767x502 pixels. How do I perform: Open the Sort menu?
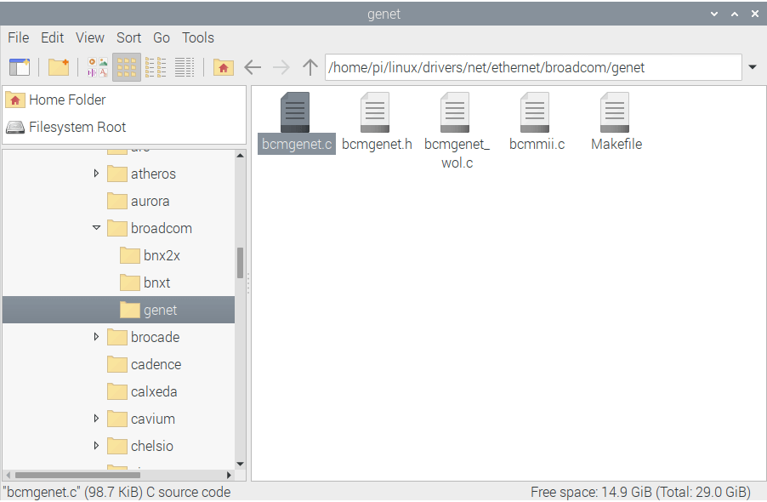pyautogui.click(x=128, y=37)
